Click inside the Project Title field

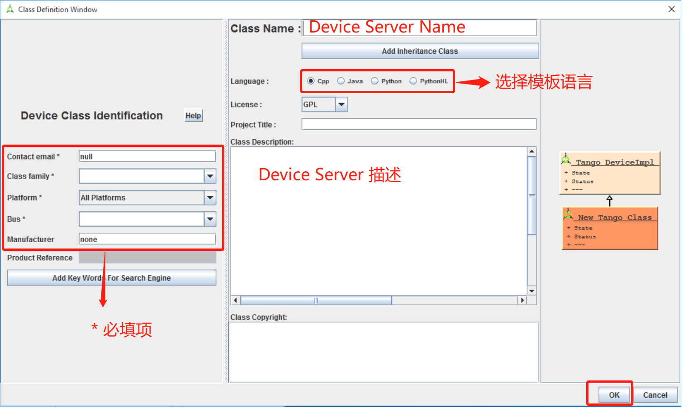tap(418, 124)
